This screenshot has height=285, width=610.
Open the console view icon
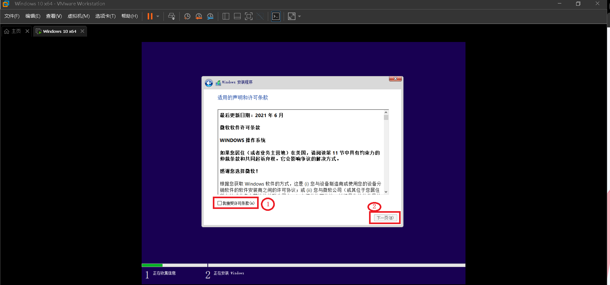tap(276, 16)
